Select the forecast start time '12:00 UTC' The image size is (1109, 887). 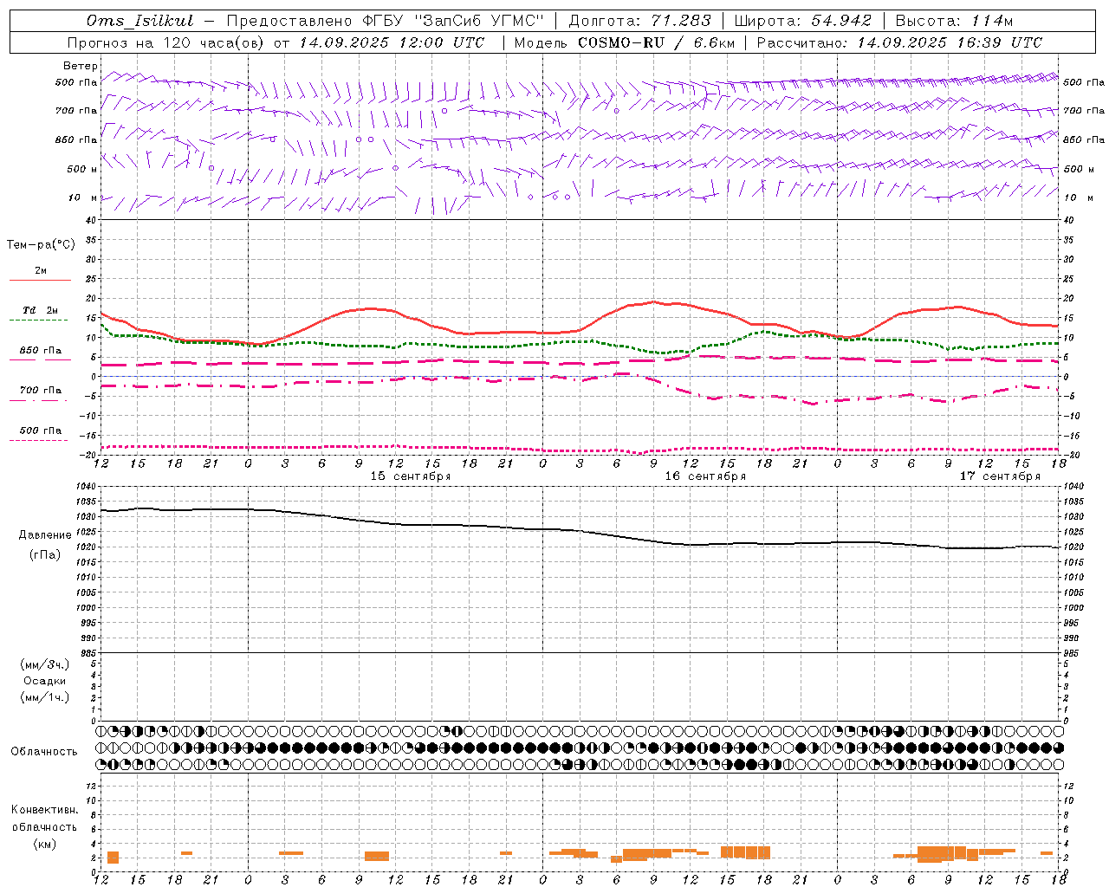(442, 42)
